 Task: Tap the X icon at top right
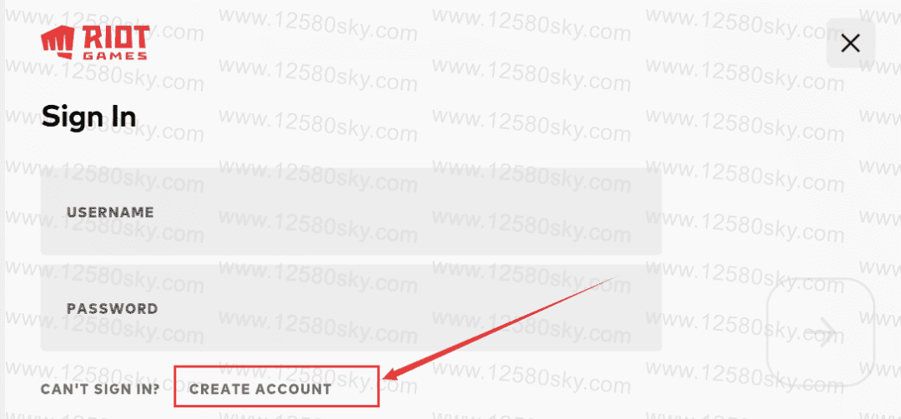(x=850, y=43)
